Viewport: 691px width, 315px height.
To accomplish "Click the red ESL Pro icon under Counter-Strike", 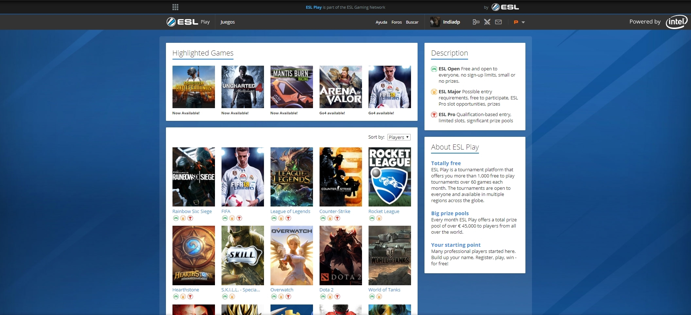I will point(337,218).
